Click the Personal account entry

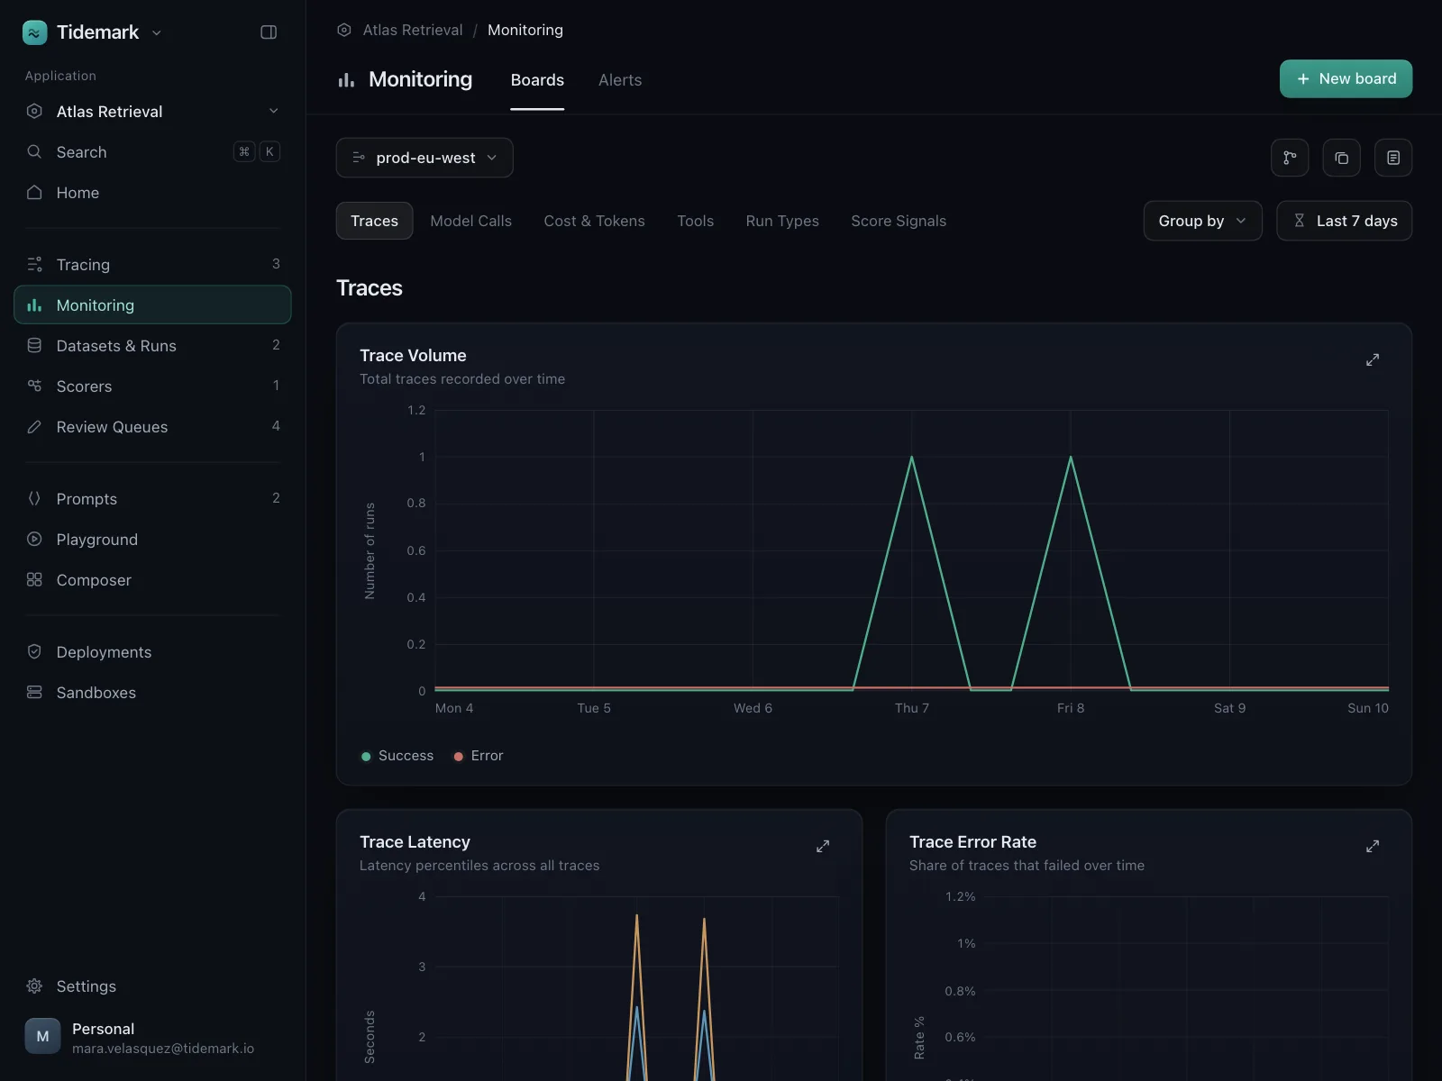coord(152,1037)
